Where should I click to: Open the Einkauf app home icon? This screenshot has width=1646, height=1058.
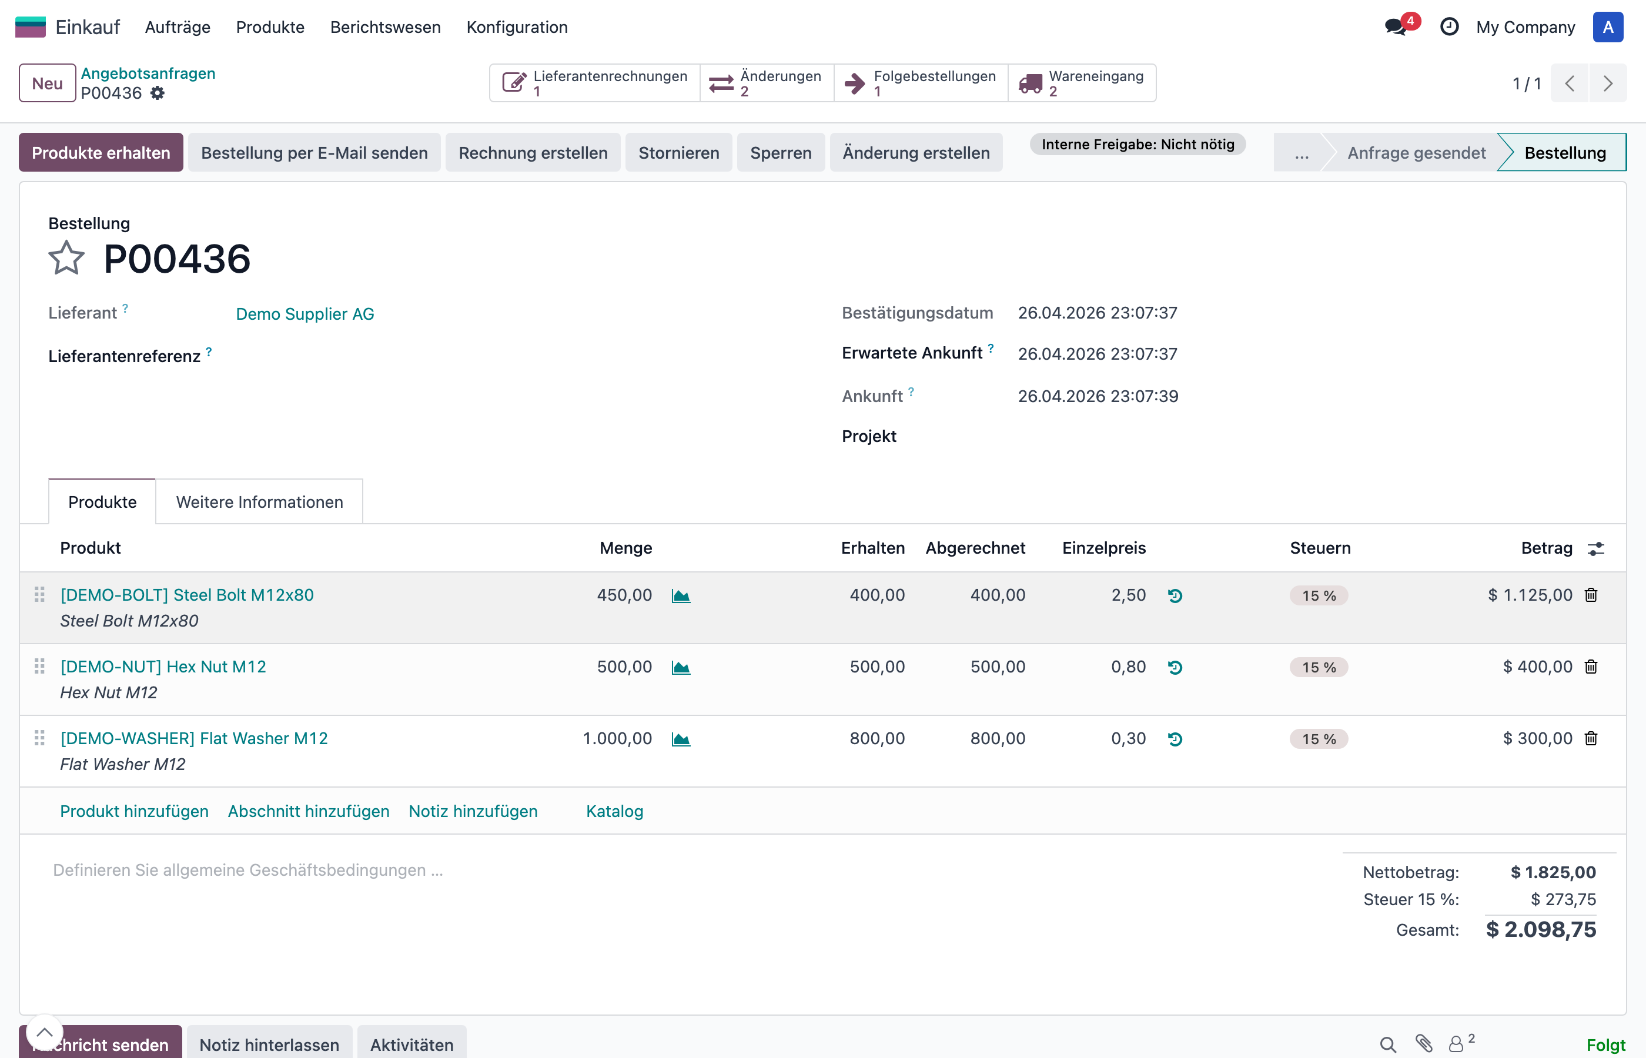click(30, 27)
